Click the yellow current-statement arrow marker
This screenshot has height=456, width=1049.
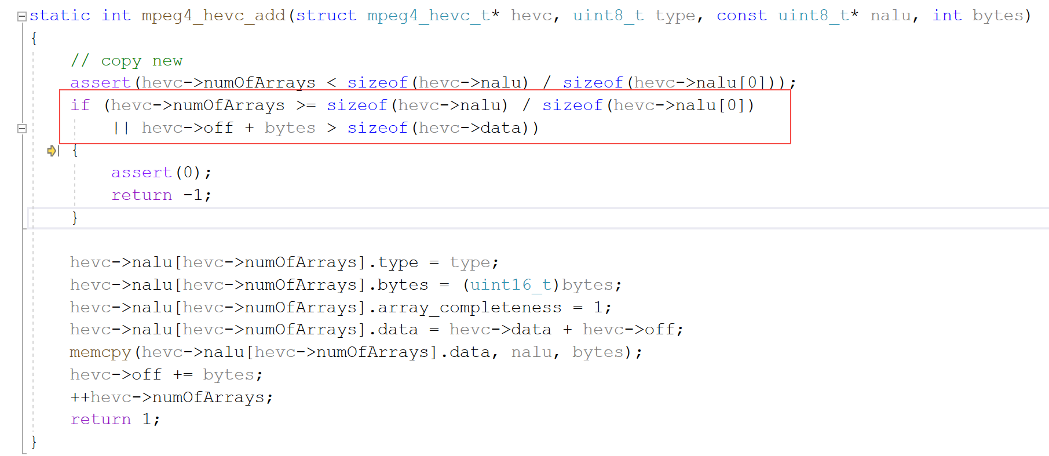point(52,151)
